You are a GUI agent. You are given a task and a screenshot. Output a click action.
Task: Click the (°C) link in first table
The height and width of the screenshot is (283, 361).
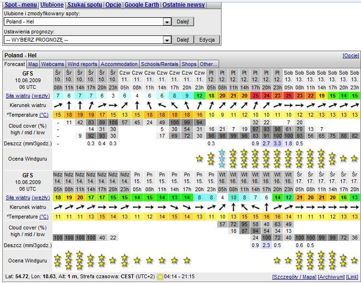[44, 115]
